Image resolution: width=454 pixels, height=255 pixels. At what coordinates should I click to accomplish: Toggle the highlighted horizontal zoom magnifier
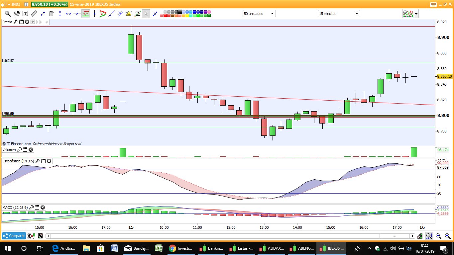point(429,236)
